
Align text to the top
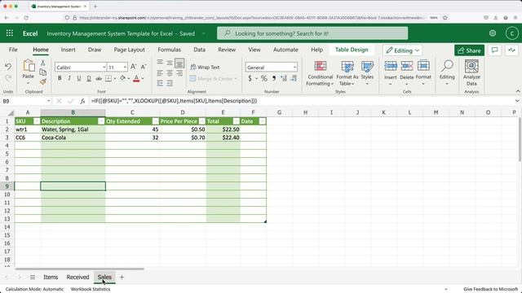pos(160,62)
